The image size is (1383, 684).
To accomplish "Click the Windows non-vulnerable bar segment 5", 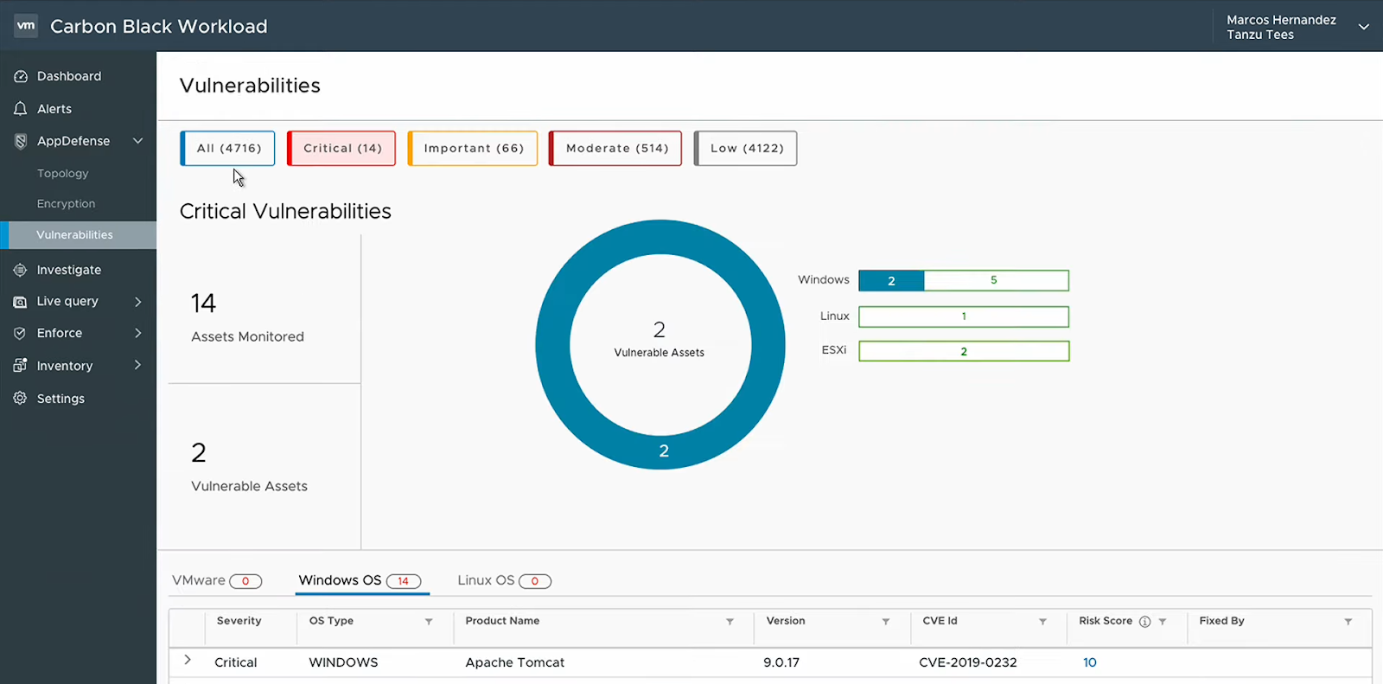I will coord(996,281).
